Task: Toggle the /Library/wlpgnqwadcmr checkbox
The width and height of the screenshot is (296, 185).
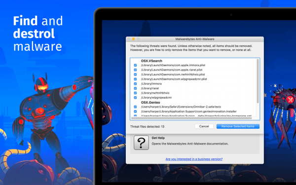Action: (x=135, y=98)
